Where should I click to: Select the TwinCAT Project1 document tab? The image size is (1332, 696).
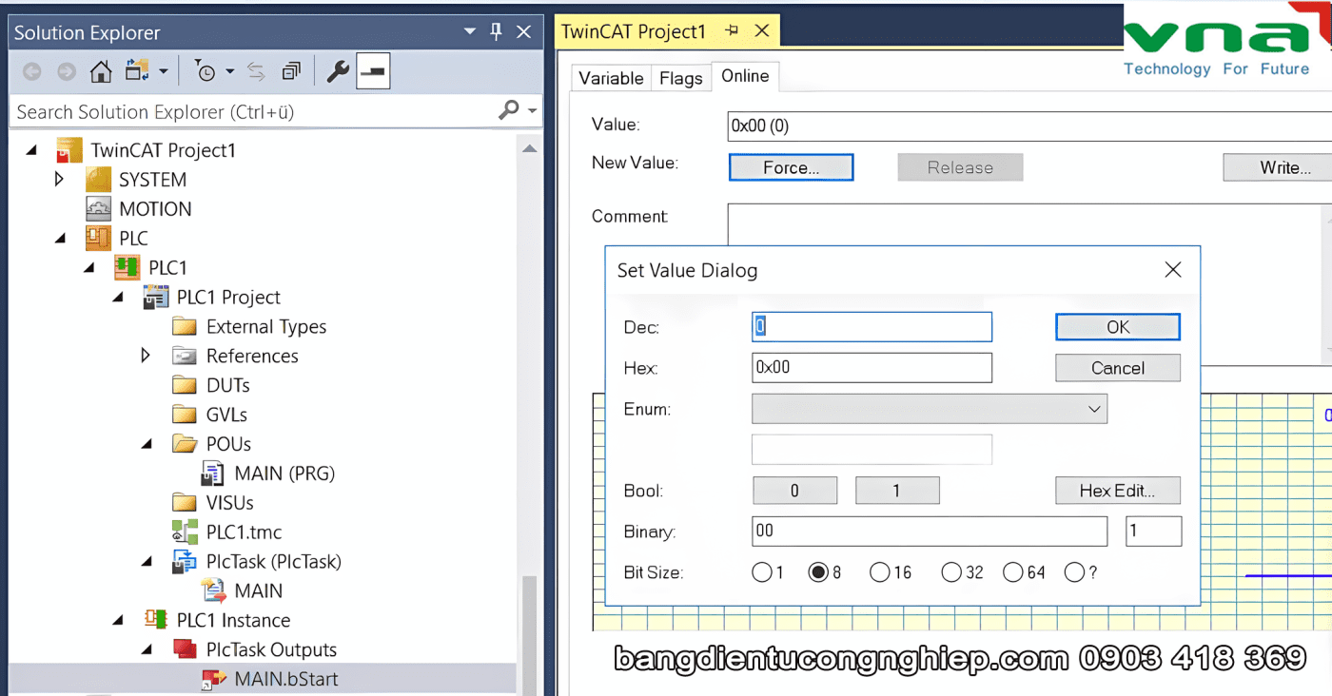[x=634, y=31]
